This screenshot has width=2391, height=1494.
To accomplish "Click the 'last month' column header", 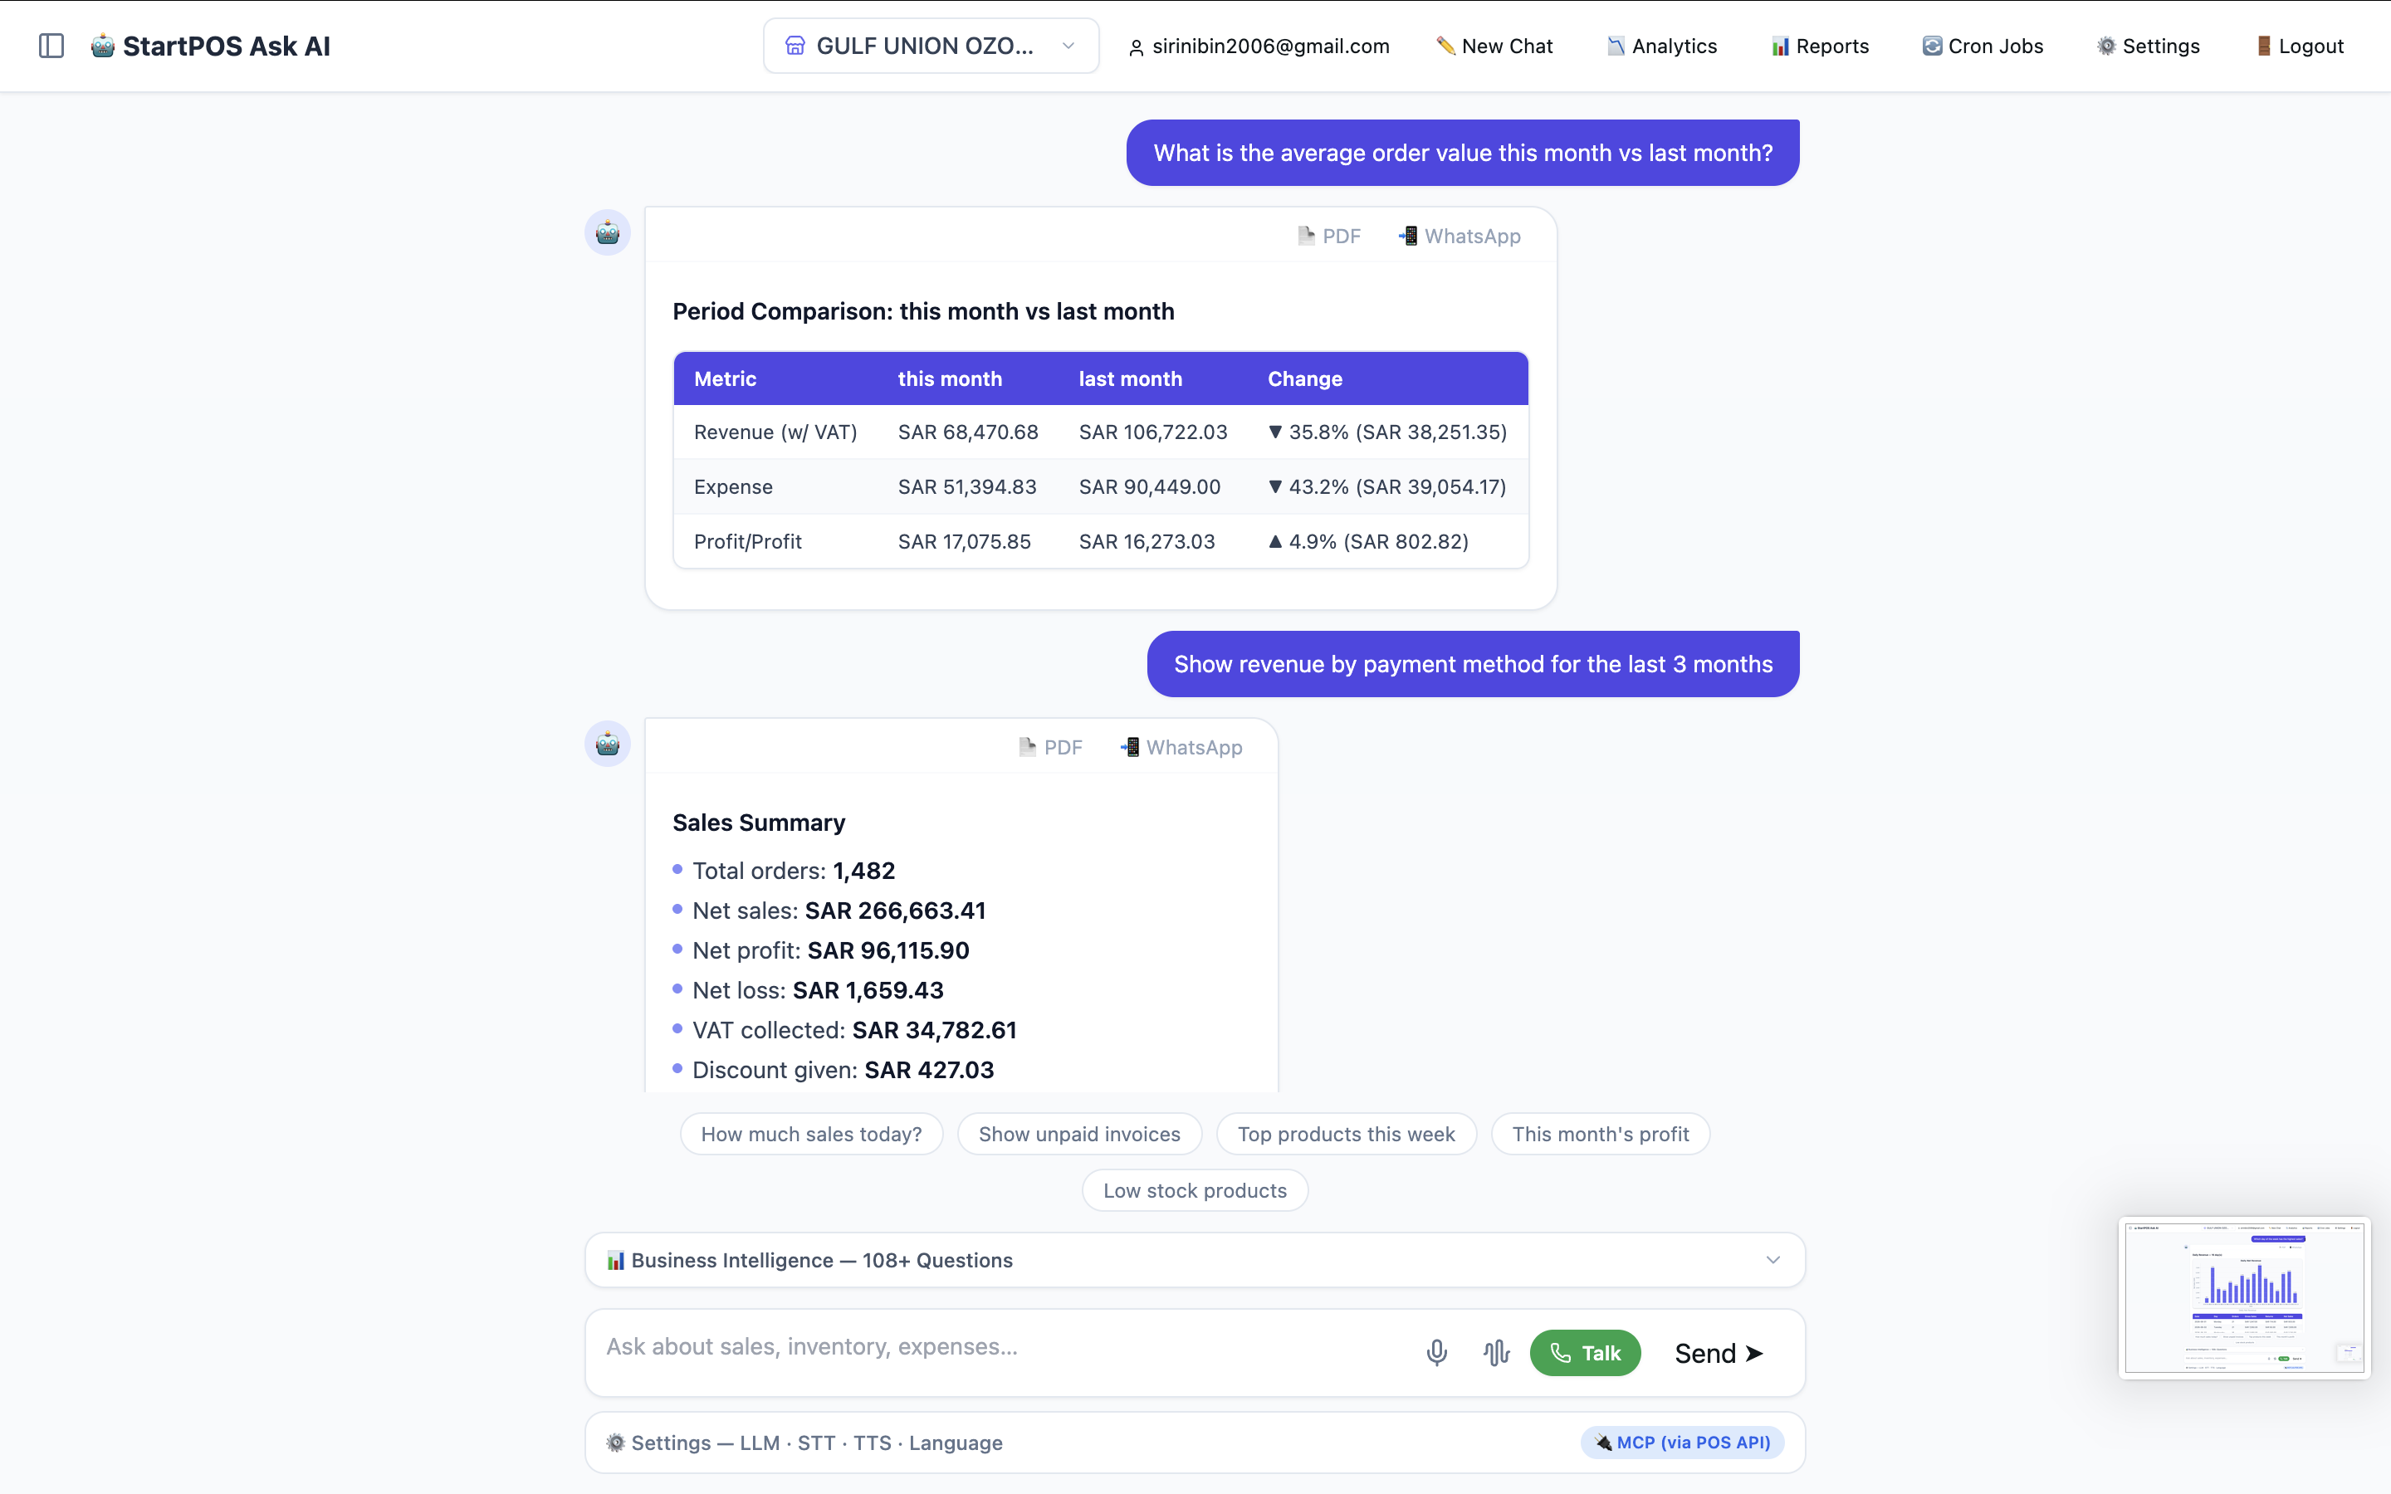I will point(1130,378).
